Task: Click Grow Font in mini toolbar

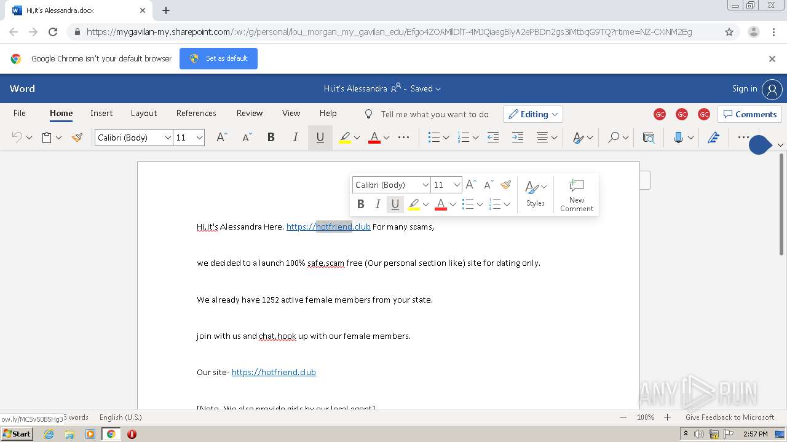Action: [x=472, y=185]
